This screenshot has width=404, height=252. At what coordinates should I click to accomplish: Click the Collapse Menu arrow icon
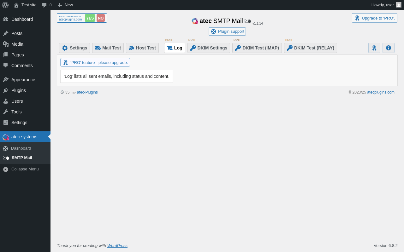coord(6,169)
